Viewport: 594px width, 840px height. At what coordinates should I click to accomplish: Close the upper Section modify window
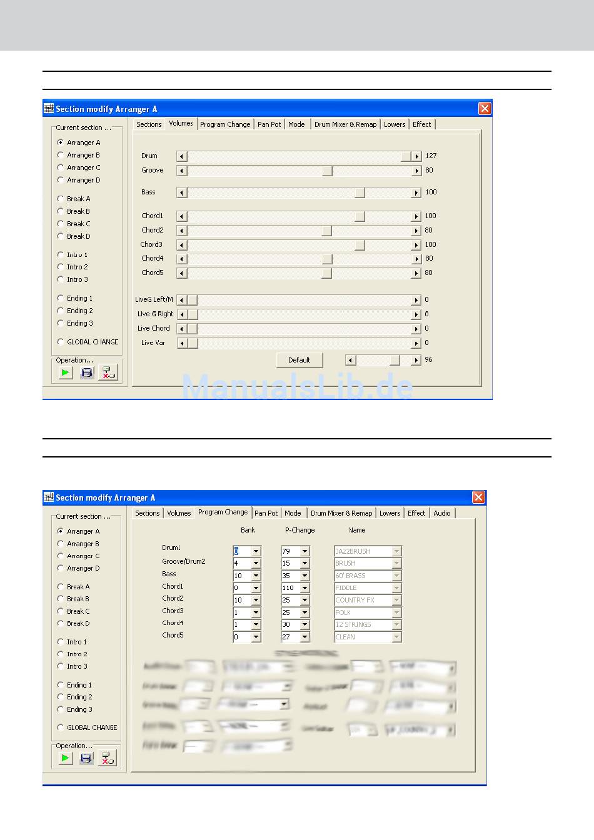pyautogui.click(x=485, y=109)
